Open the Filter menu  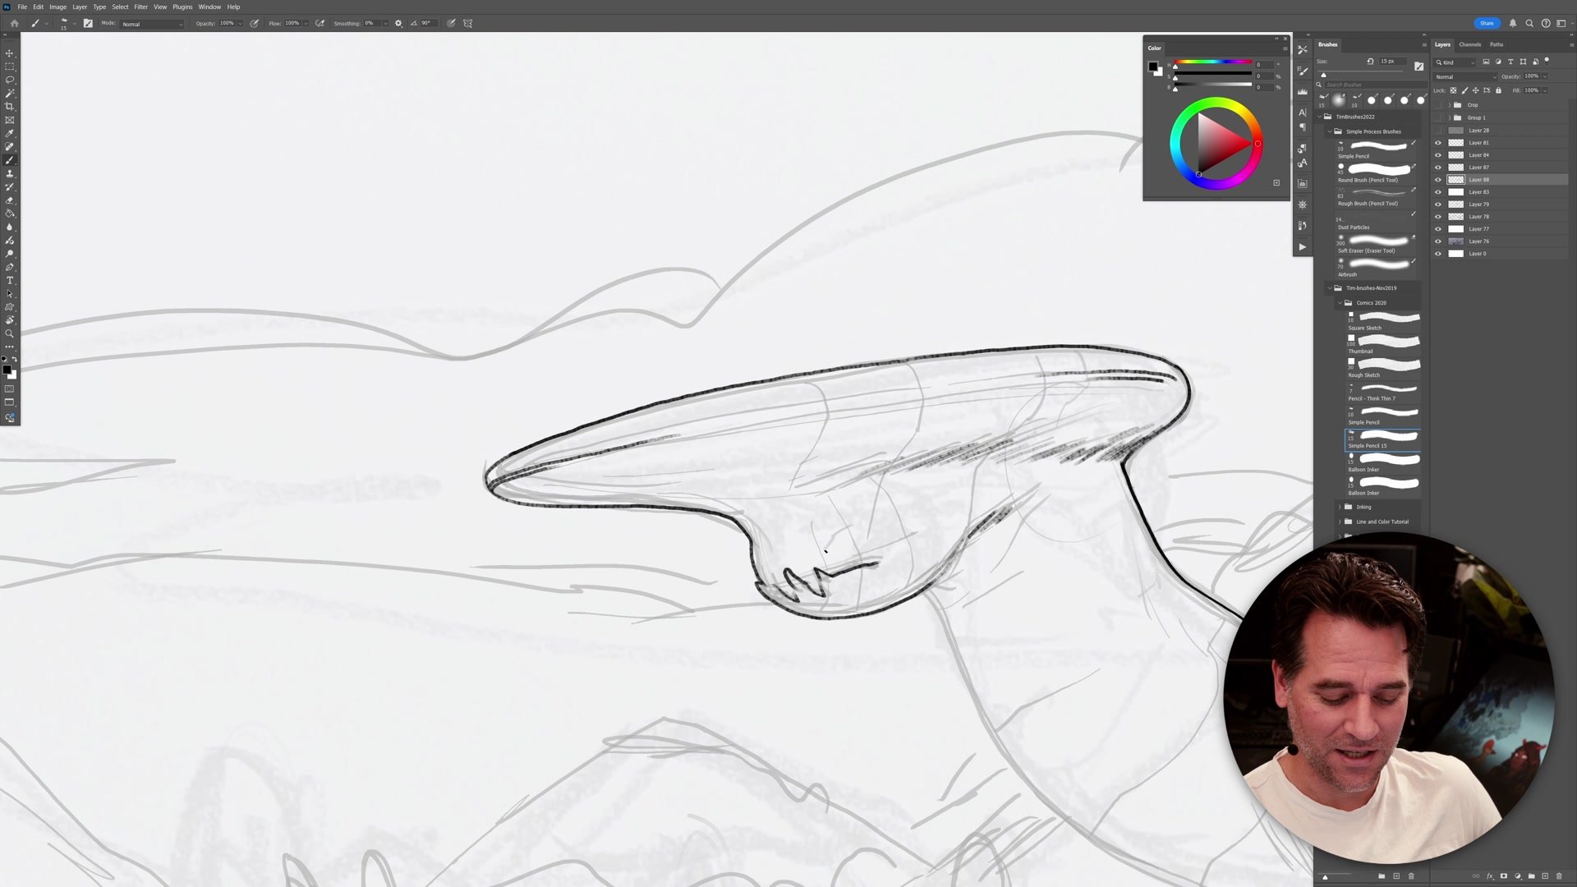coord(140,7)
